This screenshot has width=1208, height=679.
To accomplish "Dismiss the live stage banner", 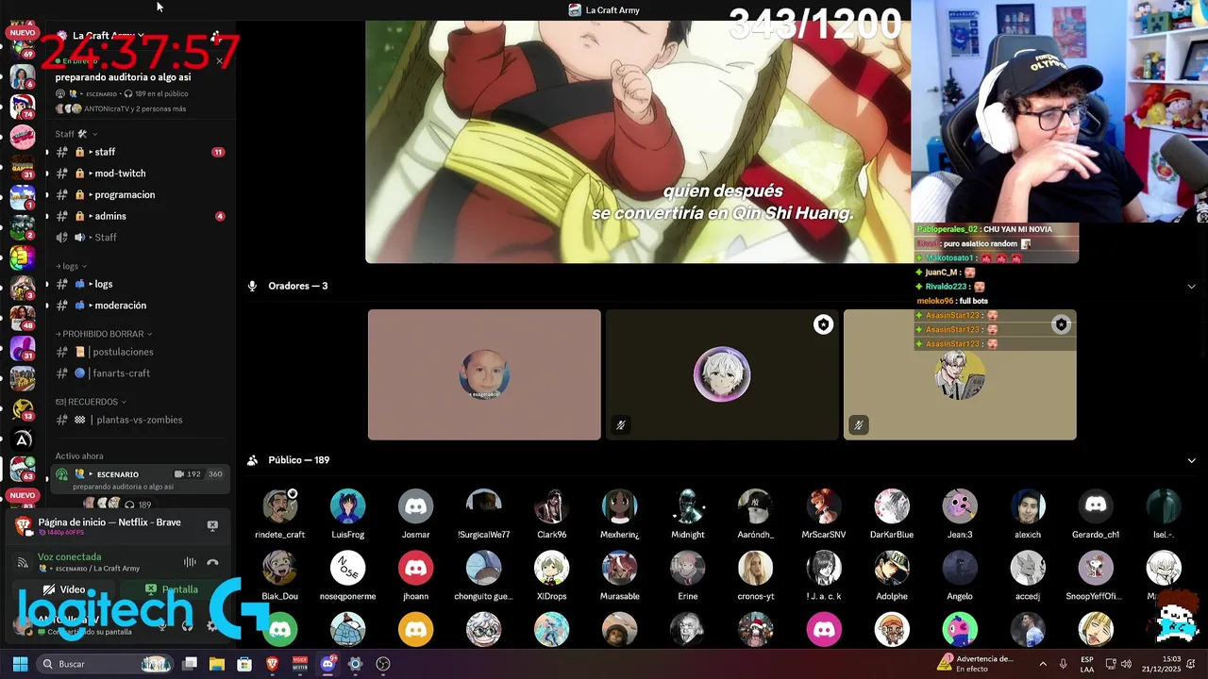I will coord(219,61).
